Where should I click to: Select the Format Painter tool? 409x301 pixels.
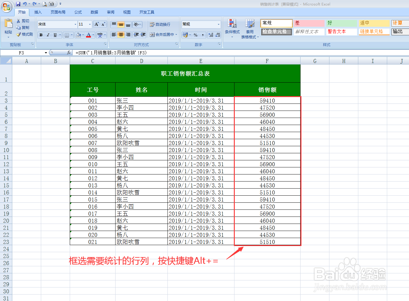[x=25, y=34]
